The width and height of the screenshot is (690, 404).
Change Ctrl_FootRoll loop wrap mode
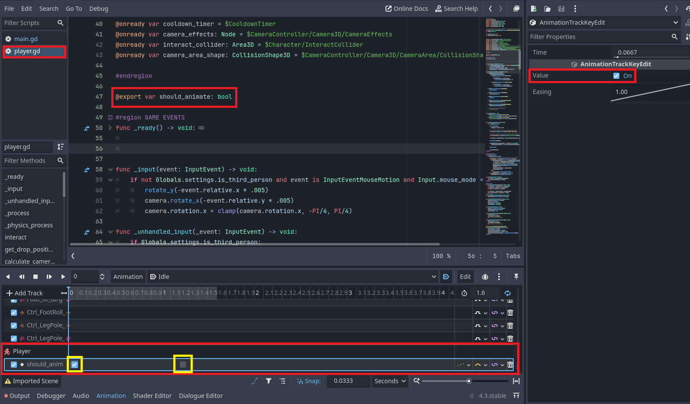click(498, 313)
